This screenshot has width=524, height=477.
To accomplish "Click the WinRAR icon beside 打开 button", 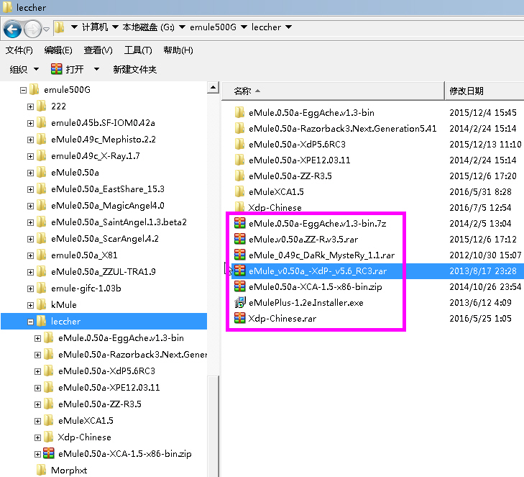I will click(57, 69).
